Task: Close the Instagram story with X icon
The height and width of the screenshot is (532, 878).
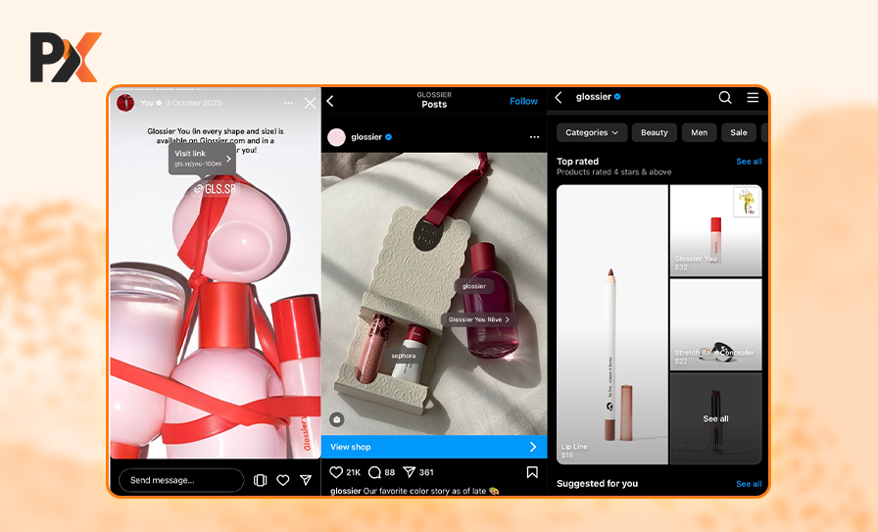Action: pos(311,103)
